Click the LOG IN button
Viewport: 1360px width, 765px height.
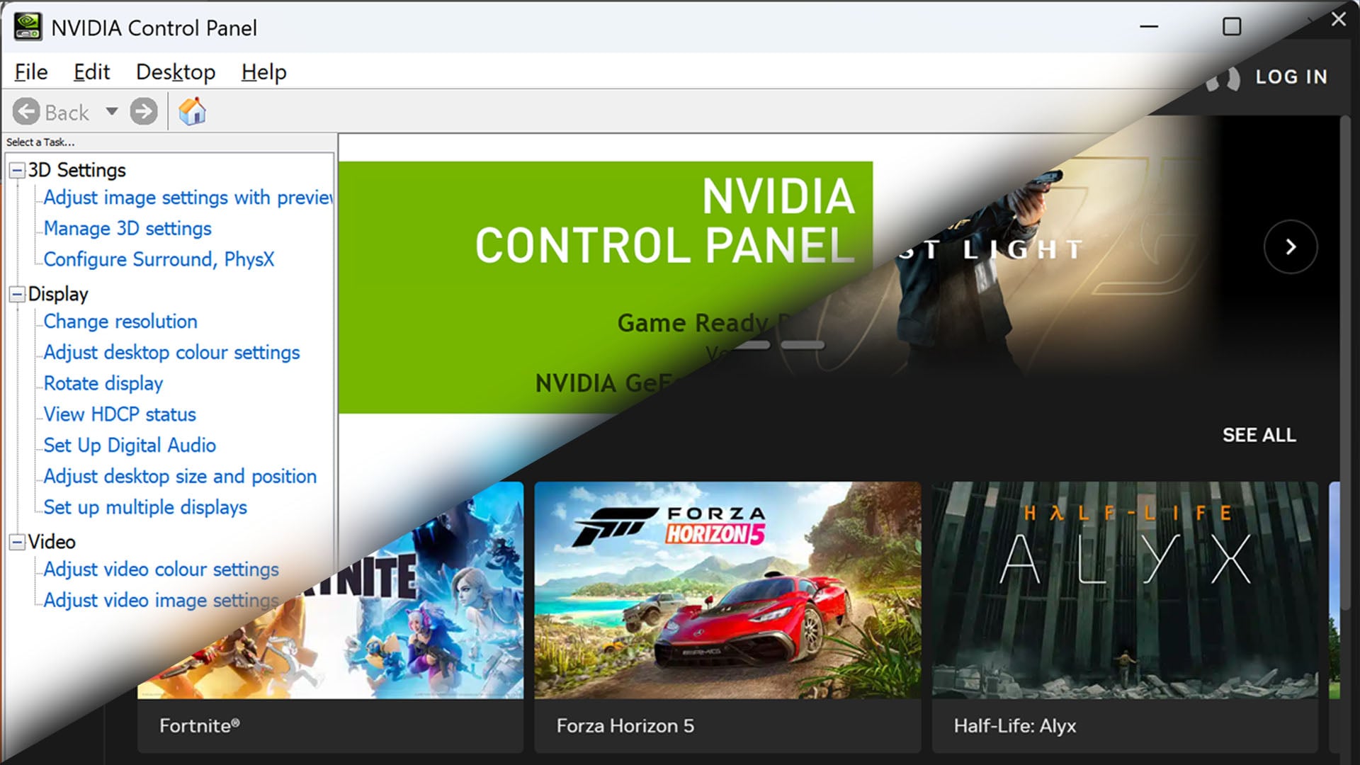pyautogui.click(x=1291, y=76)
